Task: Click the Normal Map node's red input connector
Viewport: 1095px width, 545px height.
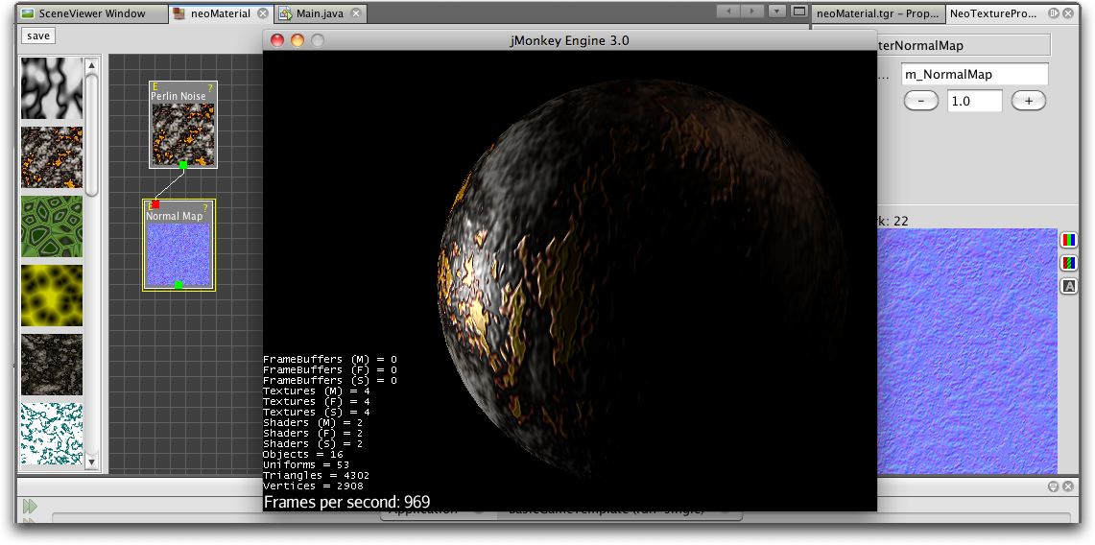Action: 155,204
